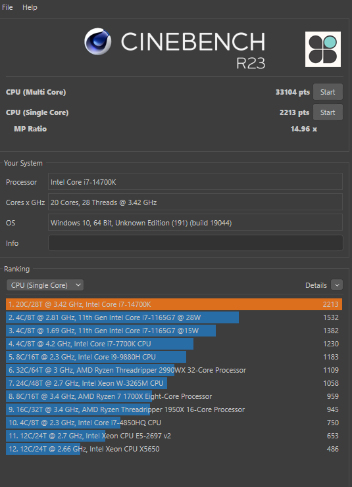Click the score 486 in ranking
Viewport: 352px width, 487px height.
[x=333, y=449]
